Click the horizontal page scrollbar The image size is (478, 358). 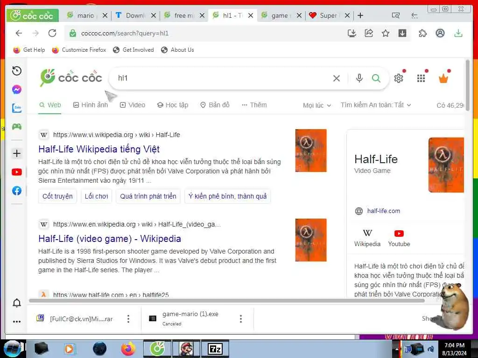pyautogui.click(x=226, y=301)
